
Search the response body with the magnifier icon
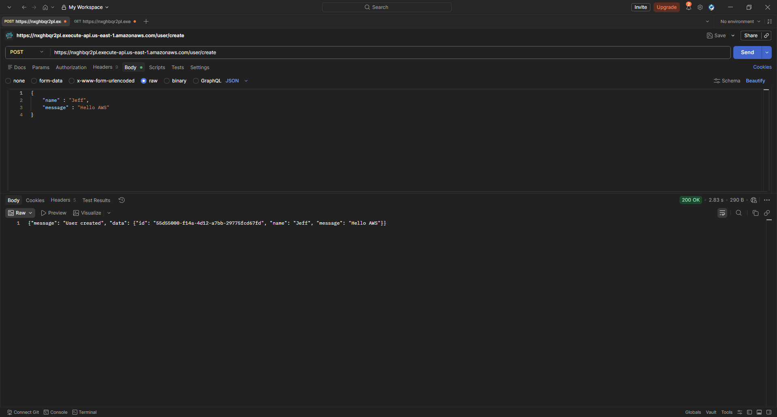point(739,213)
